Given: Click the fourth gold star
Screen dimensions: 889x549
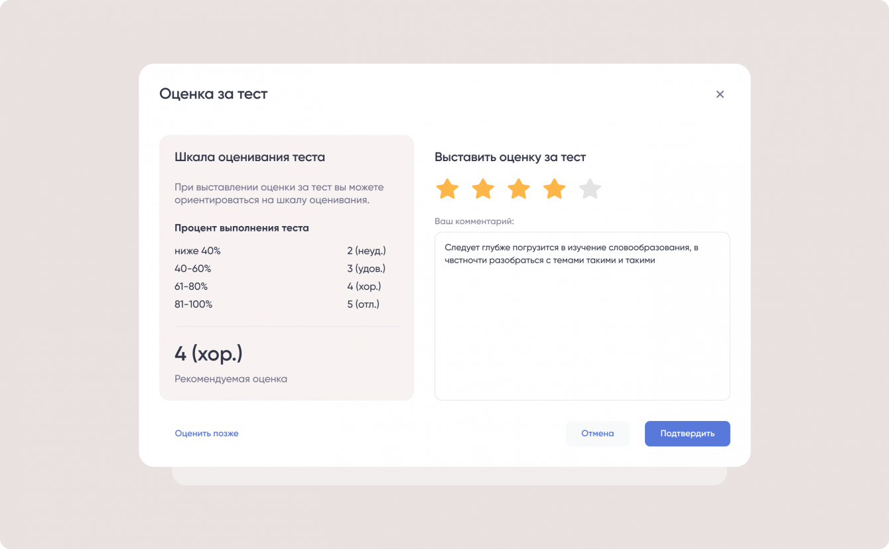Looking at the screenshot, I should pyautogui.click(x=555, y=189).
